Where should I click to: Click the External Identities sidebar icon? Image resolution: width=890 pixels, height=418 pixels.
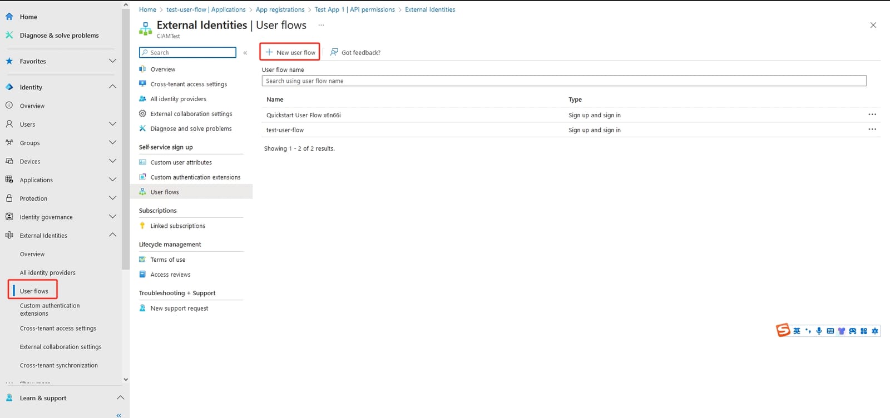click(9, 235)
